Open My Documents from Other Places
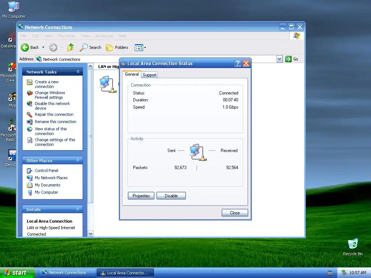Screen dimensions: 371x278 point(47,185)
